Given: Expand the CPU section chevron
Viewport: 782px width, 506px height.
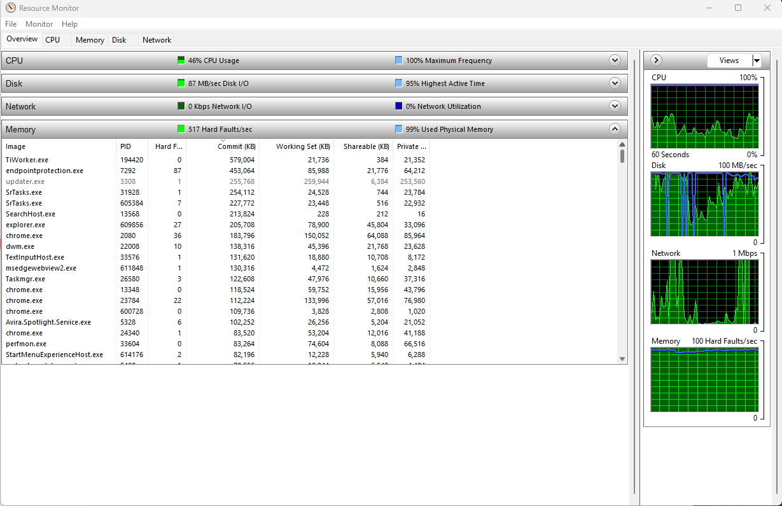Looking at the screenshot, I should pyautogui.click(x=615, y=60).
